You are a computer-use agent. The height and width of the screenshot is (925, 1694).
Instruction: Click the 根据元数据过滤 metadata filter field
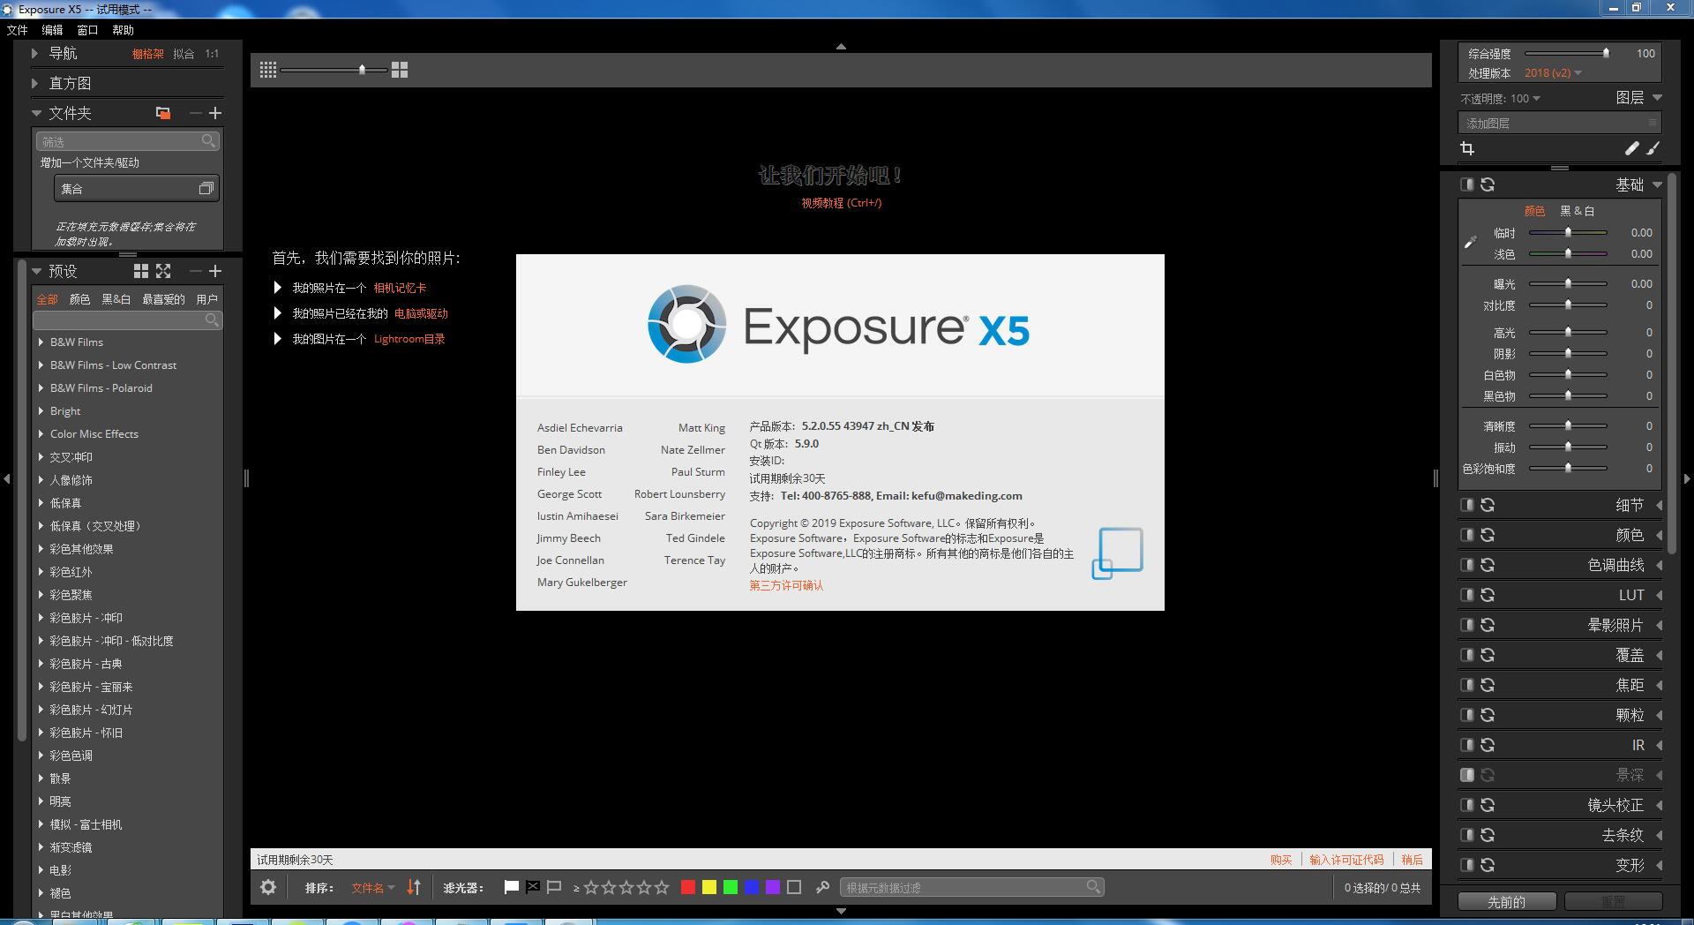click(x=971, y=887)
